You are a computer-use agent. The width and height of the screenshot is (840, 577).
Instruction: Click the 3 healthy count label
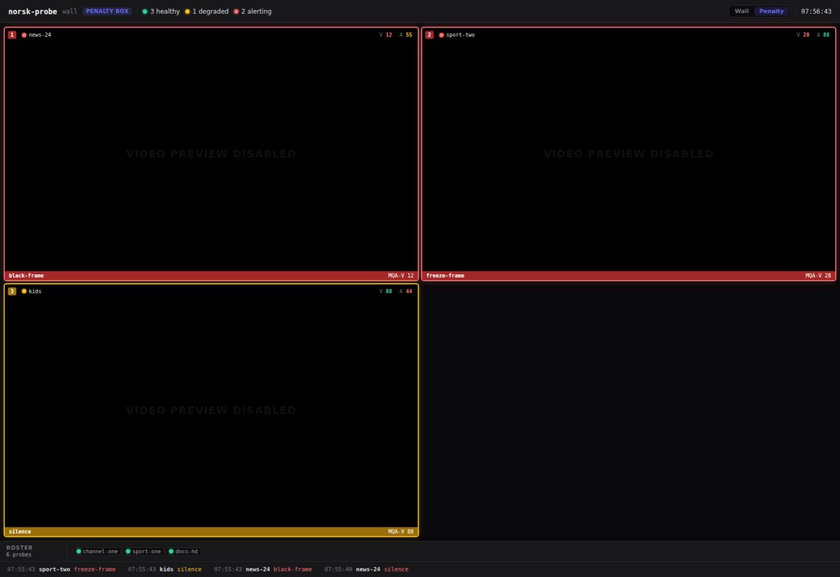coord(165,11)
